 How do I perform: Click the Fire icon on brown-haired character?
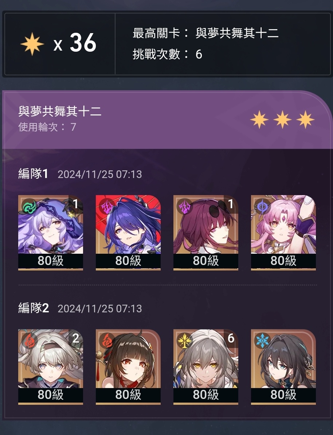point(107,341)
